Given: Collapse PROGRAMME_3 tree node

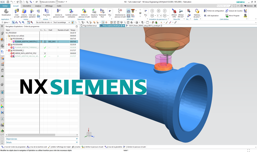Looking at the screenshot, I should click(x=7, y=39).
